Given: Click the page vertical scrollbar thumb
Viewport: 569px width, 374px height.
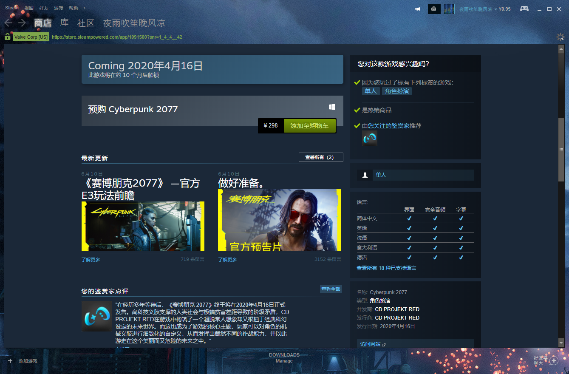Looking at the screenshot, I should [561, 150].
